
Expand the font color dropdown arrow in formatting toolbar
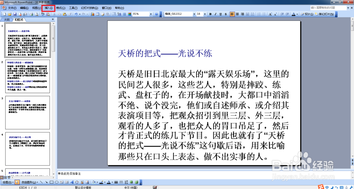tap(297, 14)
